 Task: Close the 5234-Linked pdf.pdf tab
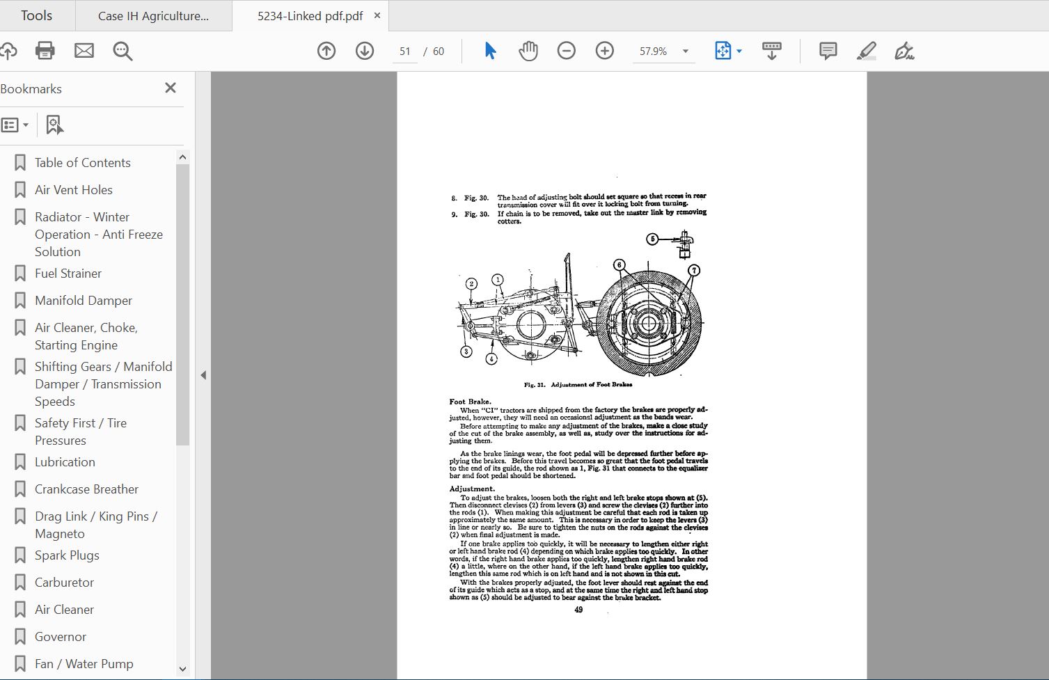(377, 15)
